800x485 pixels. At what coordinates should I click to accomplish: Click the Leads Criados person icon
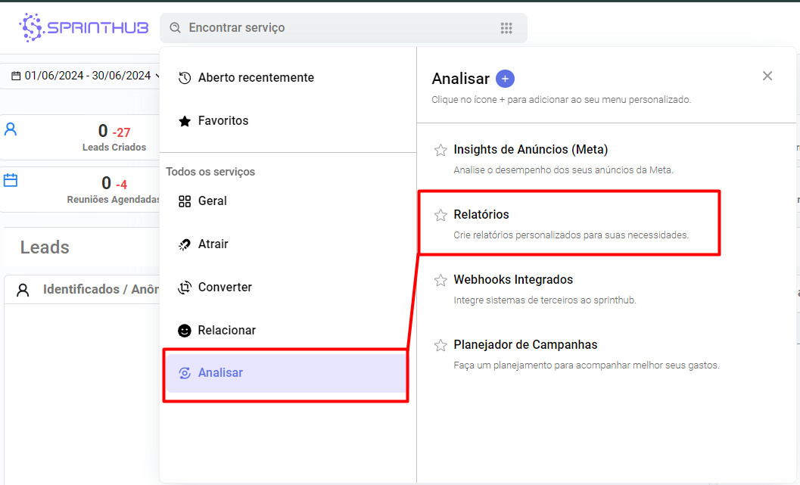pos(11,129)
